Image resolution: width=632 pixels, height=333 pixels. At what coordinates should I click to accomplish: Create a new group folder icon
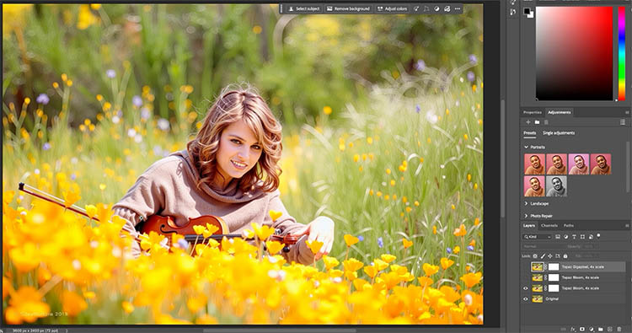click(601, 330)
